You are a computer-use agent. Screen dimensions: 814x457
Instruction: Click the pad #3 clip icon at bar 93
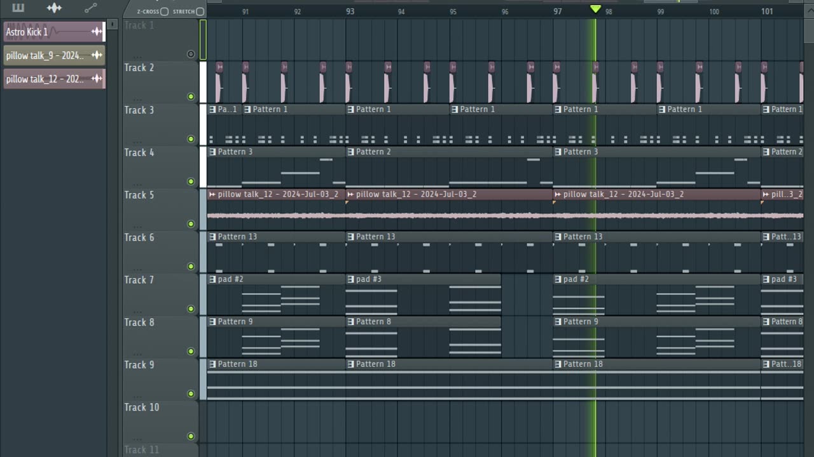pos(350,279)
